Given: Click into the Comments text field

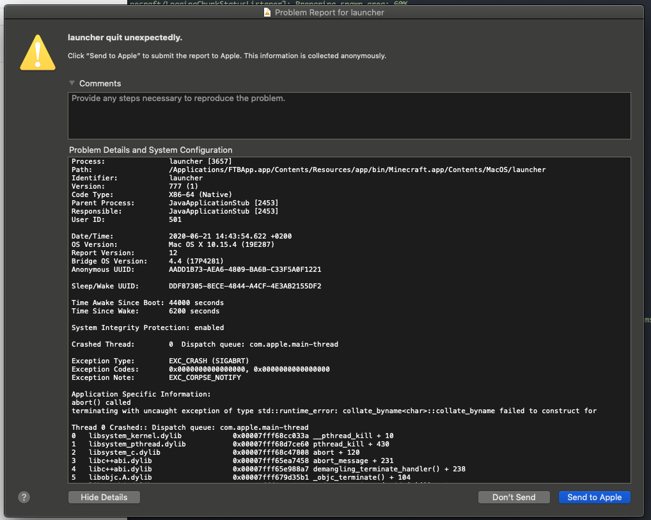Looking at the screenshot, I should click(x=349, y=116).
